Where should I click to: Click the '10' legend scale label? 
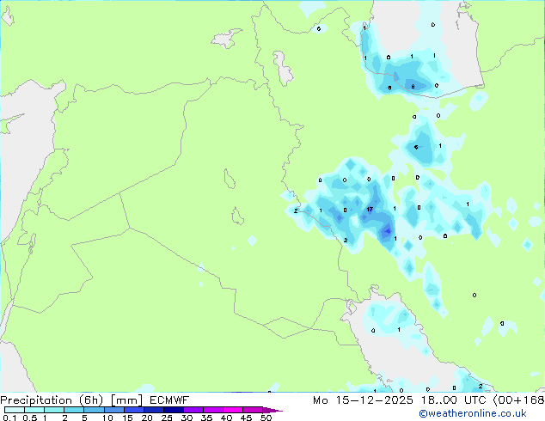[107, 418]
